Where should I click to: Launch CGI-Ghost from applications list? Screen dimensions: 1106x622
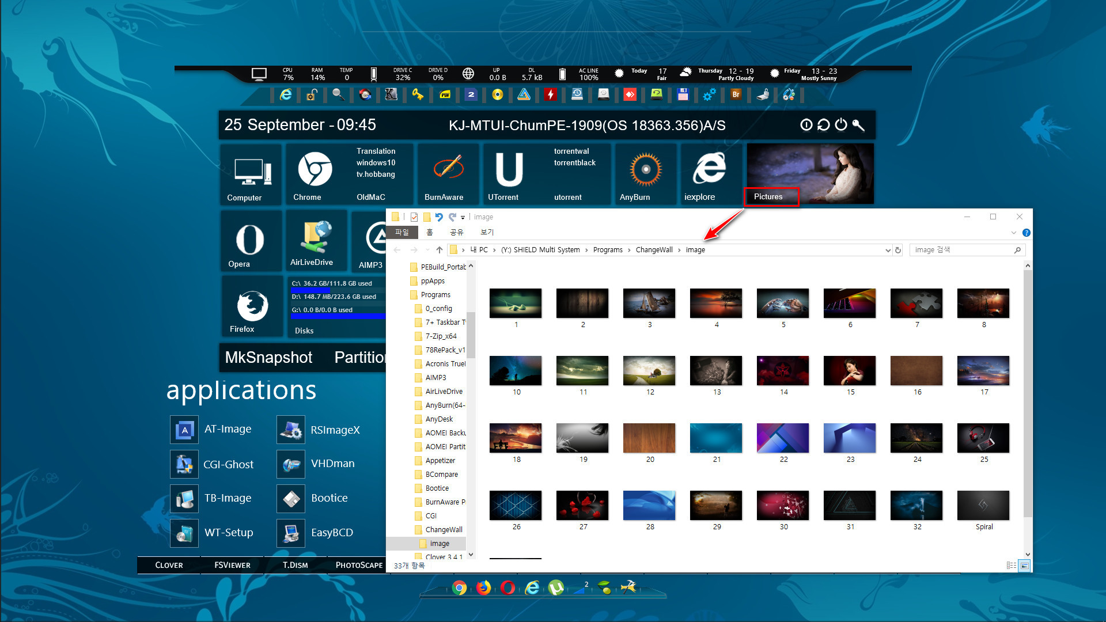213,464
